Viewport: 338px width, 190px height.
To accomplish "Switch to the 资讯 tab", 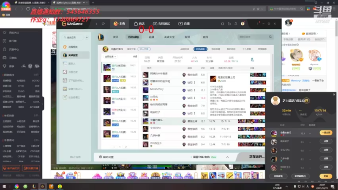I will click(x=115, y=37).
